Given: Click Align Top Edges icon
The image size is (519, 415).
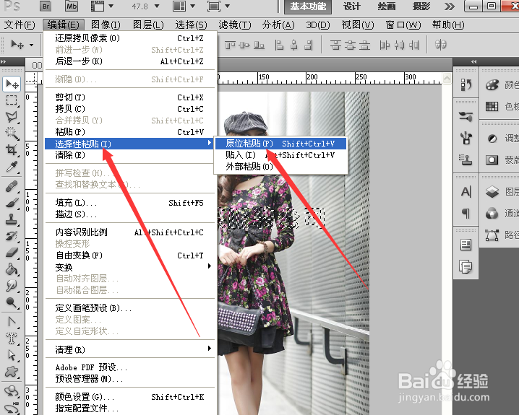Looking at the screenshot, I should click(231, 45).
